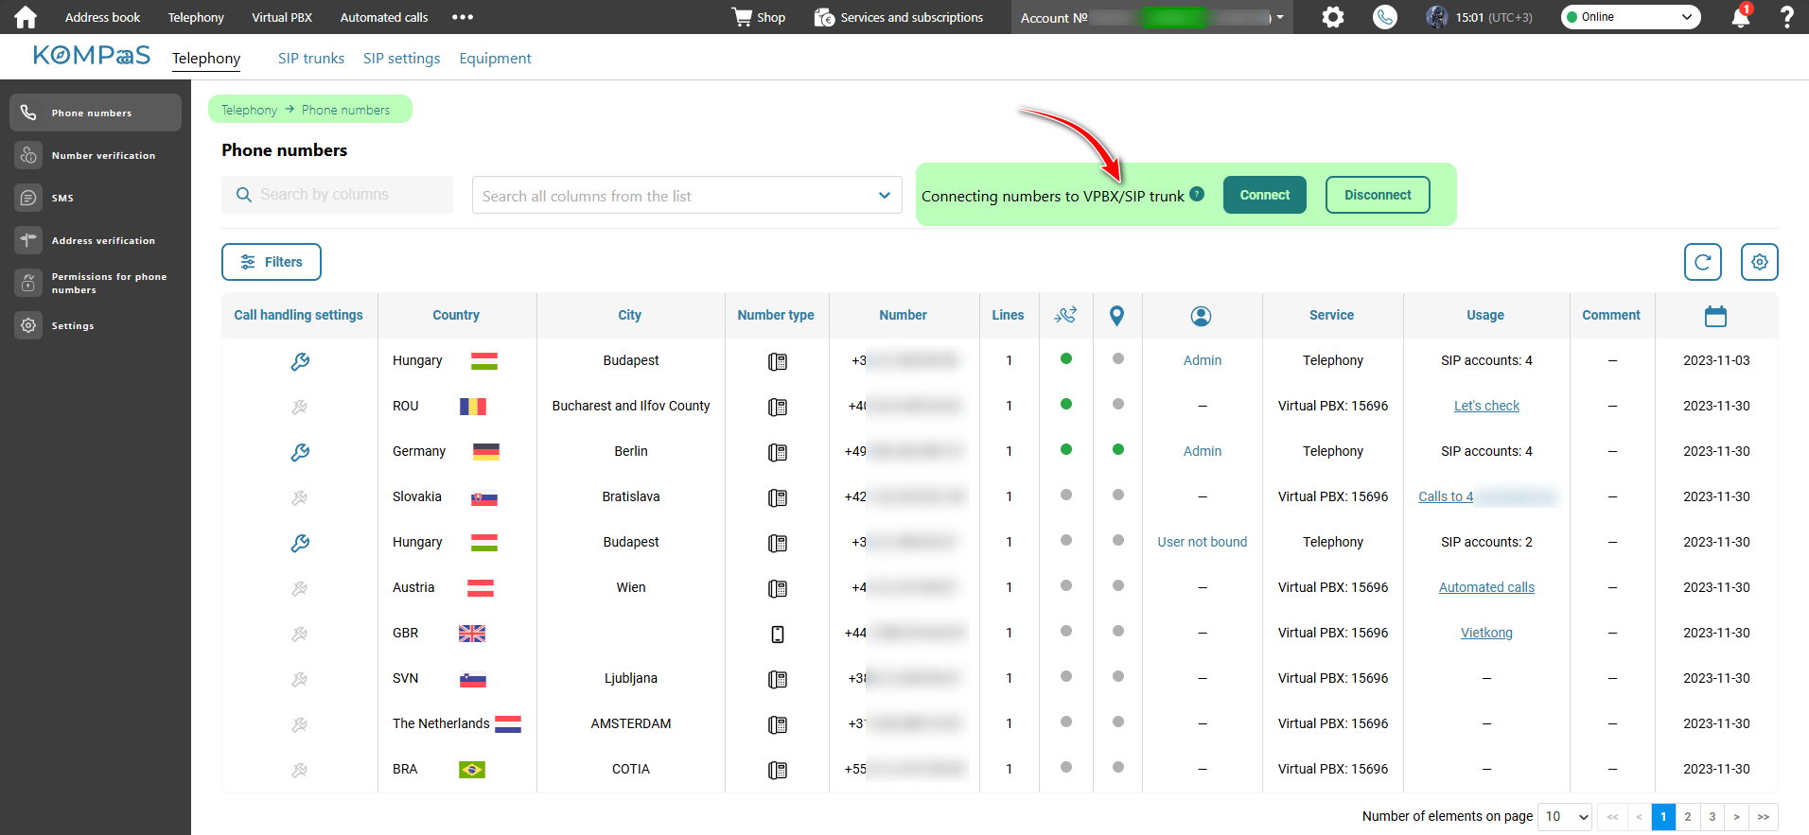Sort table by Service column

pos(1331,315)
